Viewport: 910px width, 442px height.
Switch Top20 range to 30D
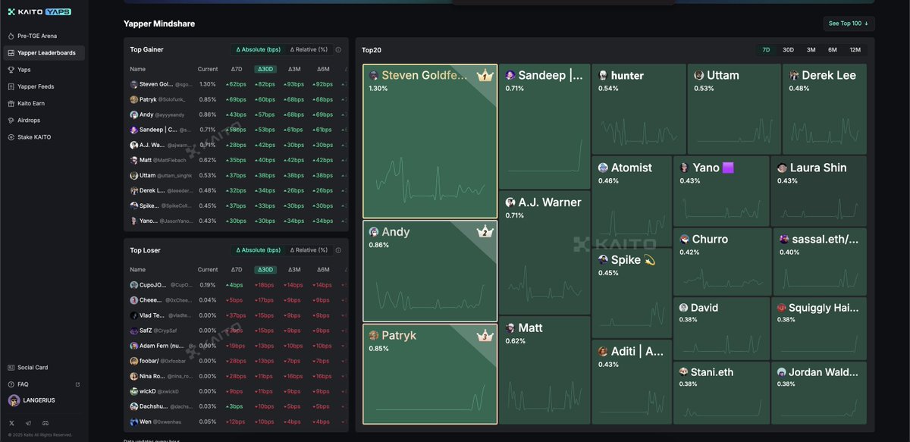click(788, 50)
